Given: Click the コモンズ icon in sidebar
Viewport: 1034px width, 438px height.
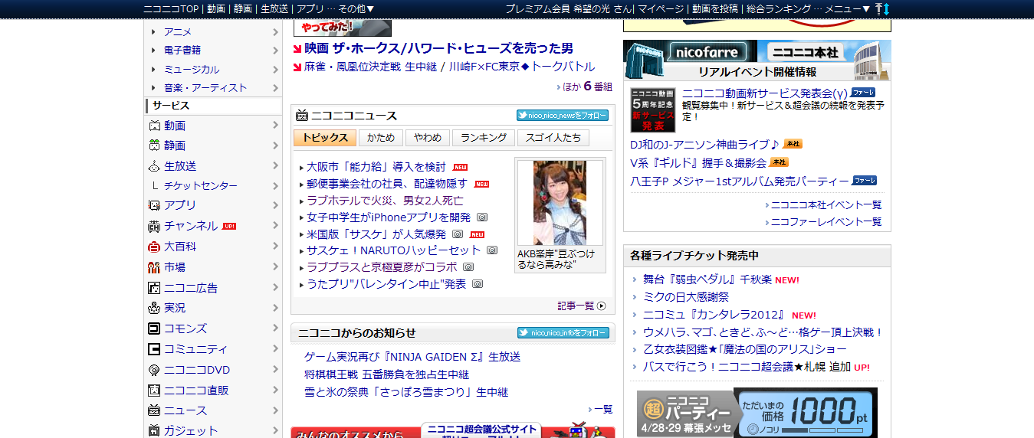Looking at the screenshot, I should coord(154,328).
